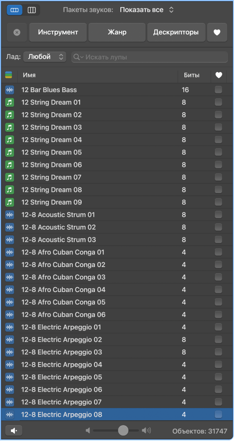Click the green note icon for 12 String Dream 01
The width and height of the screenshot is (234, 441).
(x=9, y=102)
